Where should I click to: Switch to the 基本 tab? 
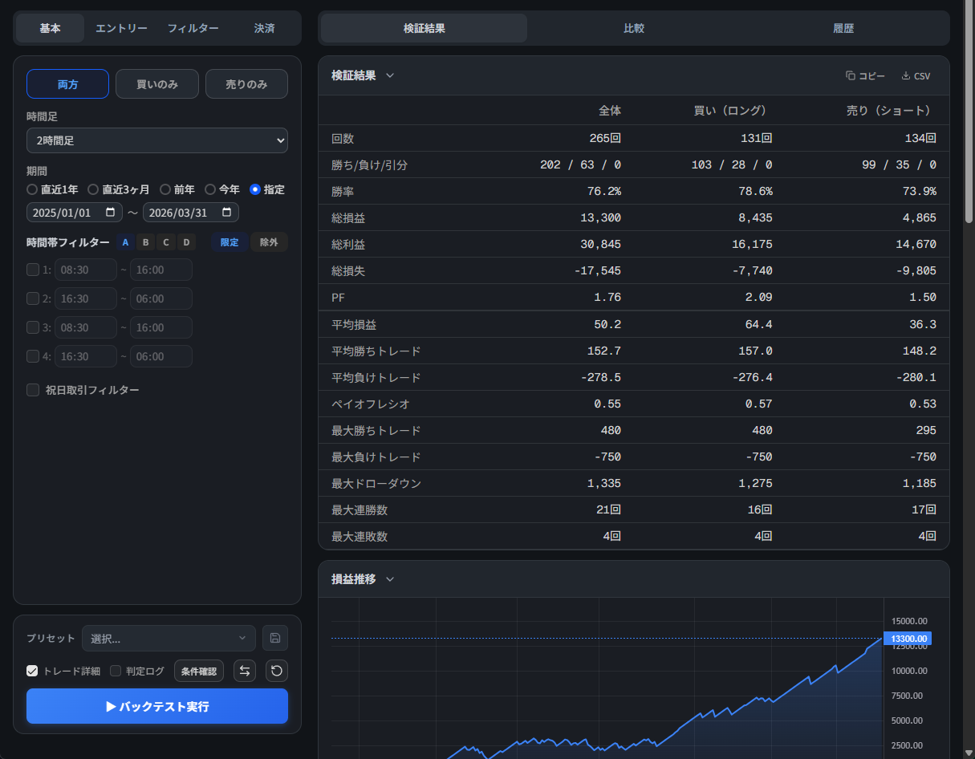tap(50, 28)
